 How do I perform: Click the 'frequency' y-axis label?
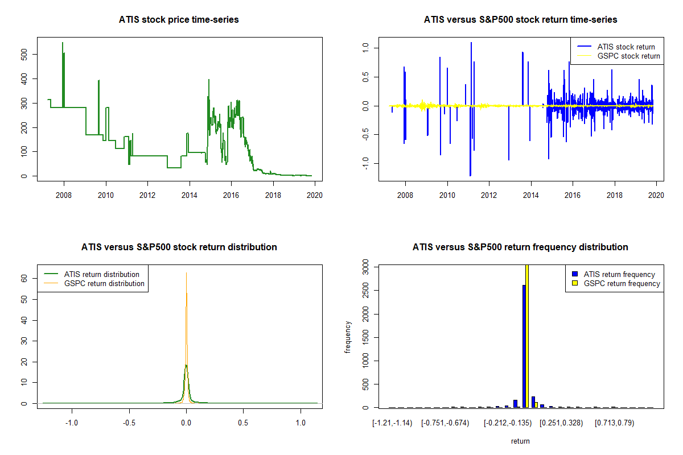pyautogui.click(x=348, y=337)
